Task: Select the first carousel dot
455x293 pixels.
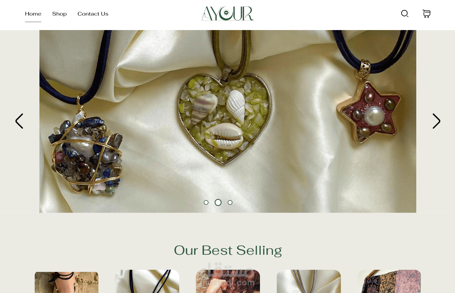Action: 206,202
